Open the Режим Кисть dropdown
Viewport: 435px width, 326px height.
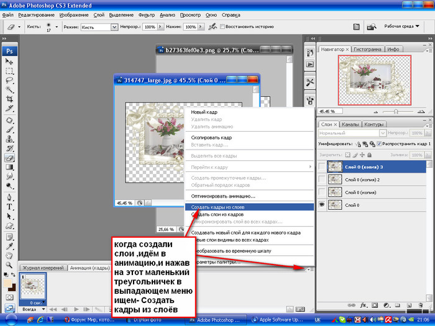(x=114, y=27)
